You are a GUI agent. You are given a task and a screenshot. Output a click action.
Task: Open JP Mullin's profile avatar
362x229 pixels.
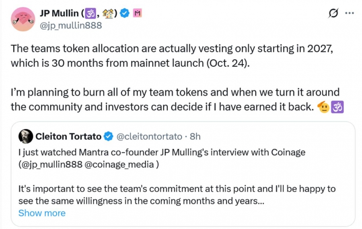[23, 19]
